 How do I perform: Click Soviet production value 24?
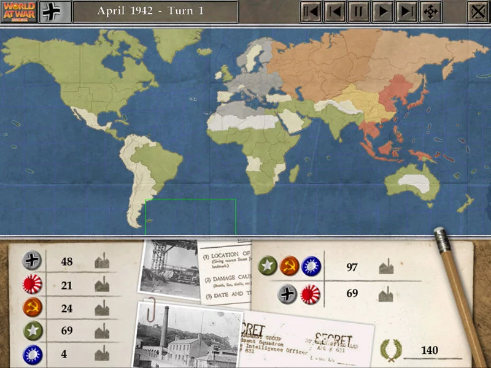point(67,309)
